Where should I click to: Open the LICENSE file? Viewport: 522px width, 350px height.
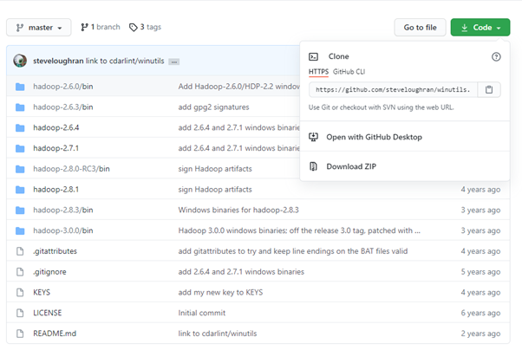point(48,314)
